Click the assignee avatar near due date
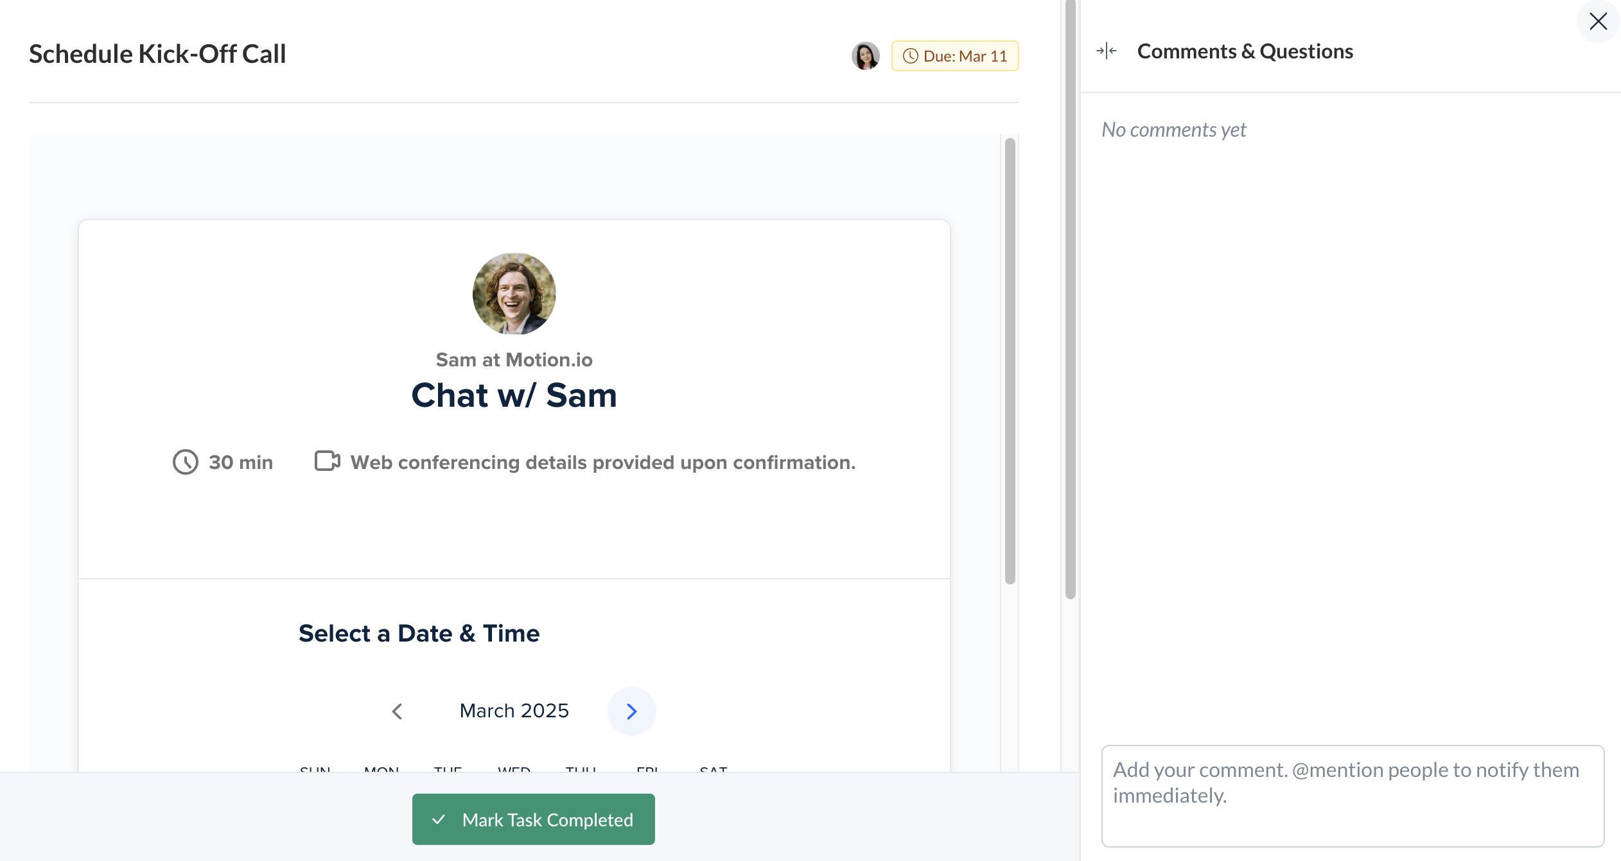The image size is (1621, 861). (x=865, y=56)
